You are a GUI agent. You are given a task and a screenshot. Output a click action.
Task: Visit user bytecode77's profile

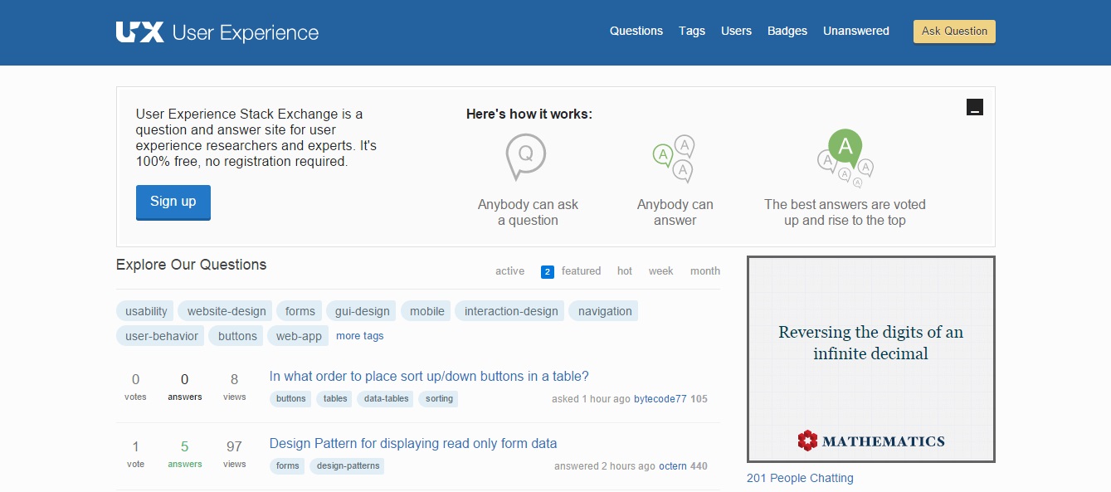(660, 399)
